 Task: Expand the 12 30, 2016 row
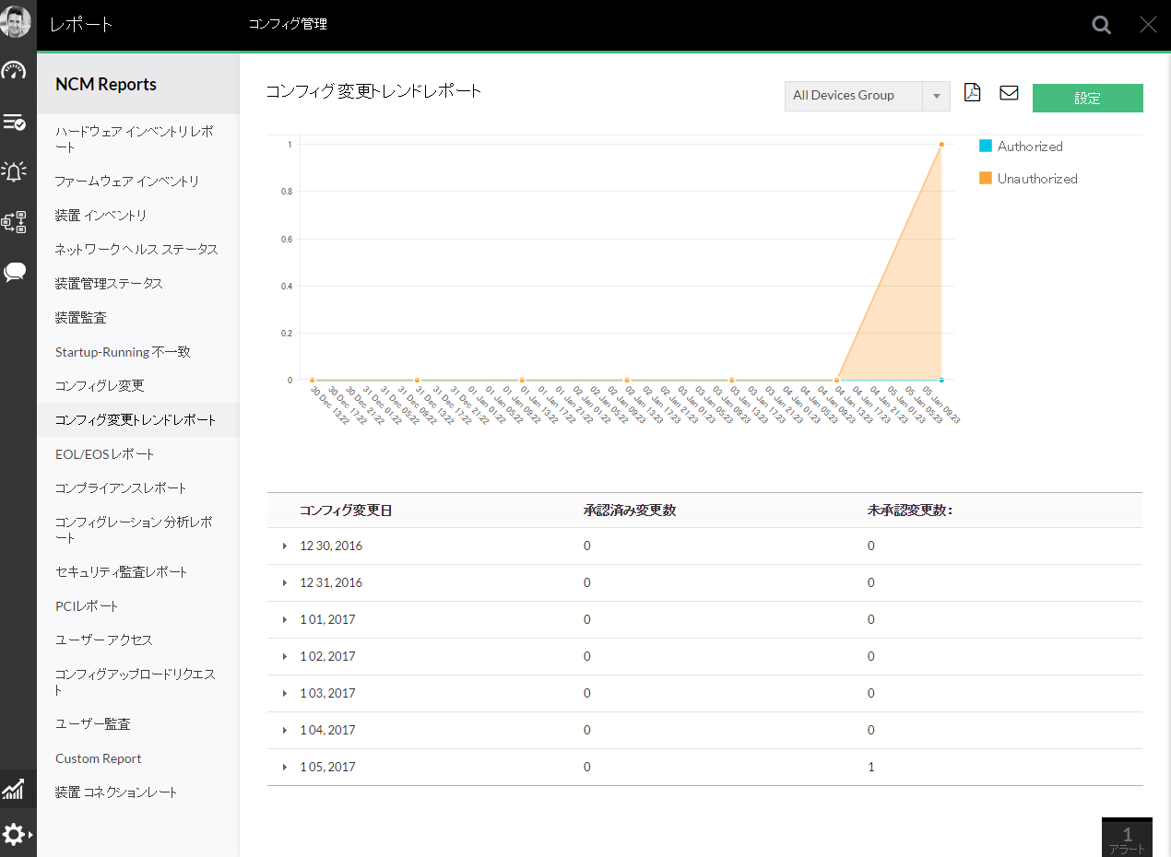pyautogui.click(x=286, y=546)
